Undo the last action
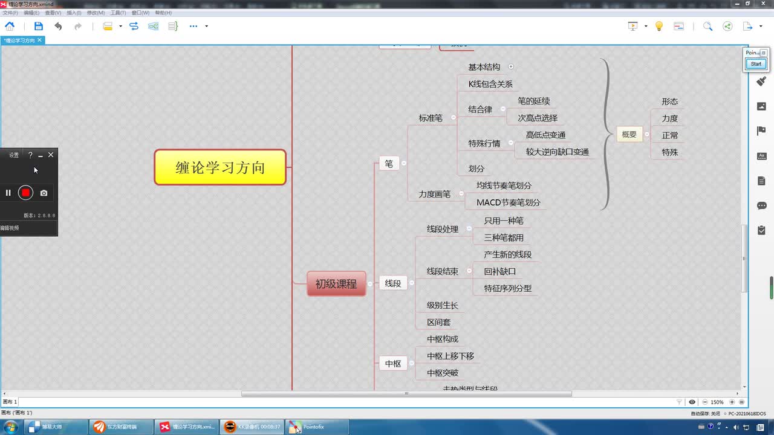774x435 pixels. (x=58, y=26)
